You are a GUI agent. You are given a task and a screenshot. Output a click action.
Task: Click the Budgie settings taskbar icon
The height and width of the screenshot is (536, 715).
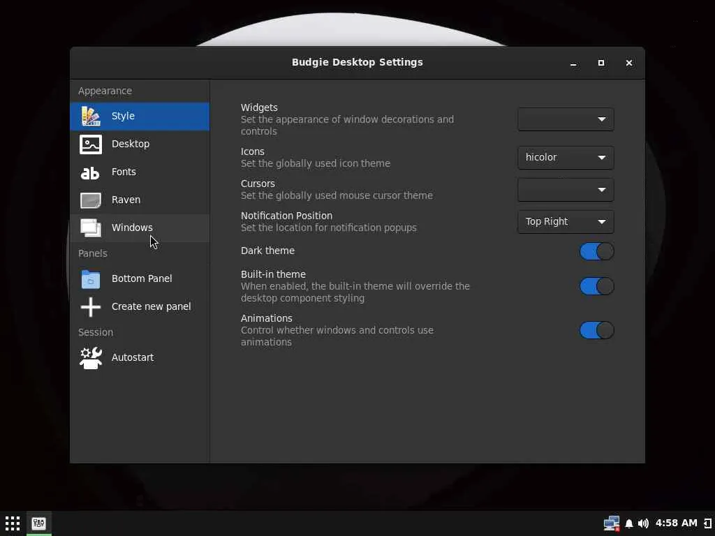pyautogui.click(x=39, y=523)
